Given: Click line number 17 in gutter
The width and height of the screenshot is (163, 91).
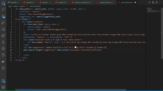Looking at the screenshot, I should pyautogui.click(x=11, y=50).
